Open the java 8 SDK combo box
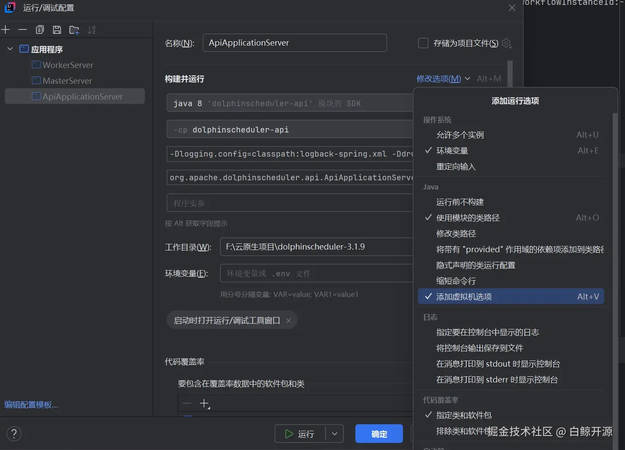 (x=290, y=104)
